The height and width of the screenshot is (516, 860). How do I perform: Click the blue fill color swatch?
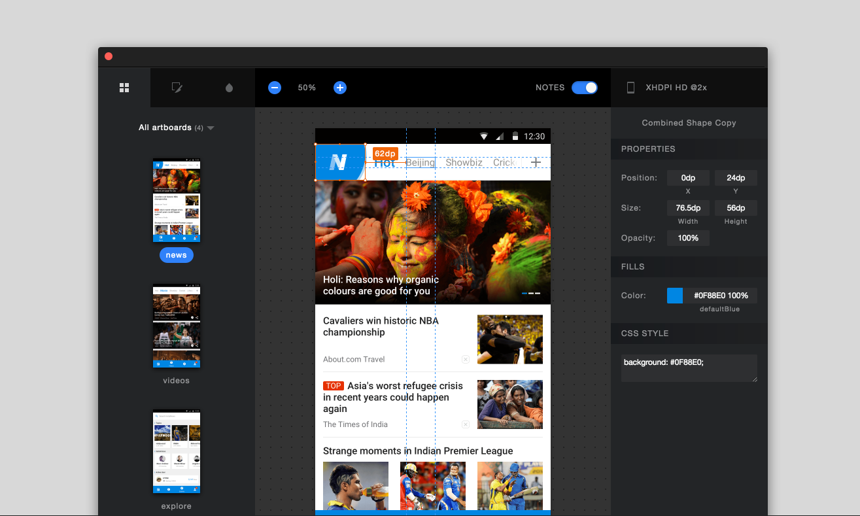click(x=675, y=296)
